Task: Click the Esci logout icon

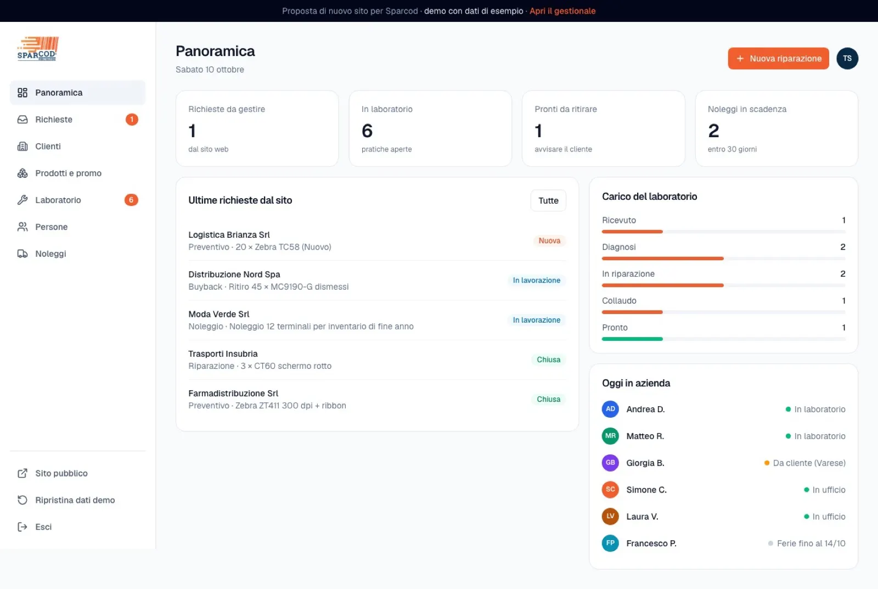Action: (22, 527)
